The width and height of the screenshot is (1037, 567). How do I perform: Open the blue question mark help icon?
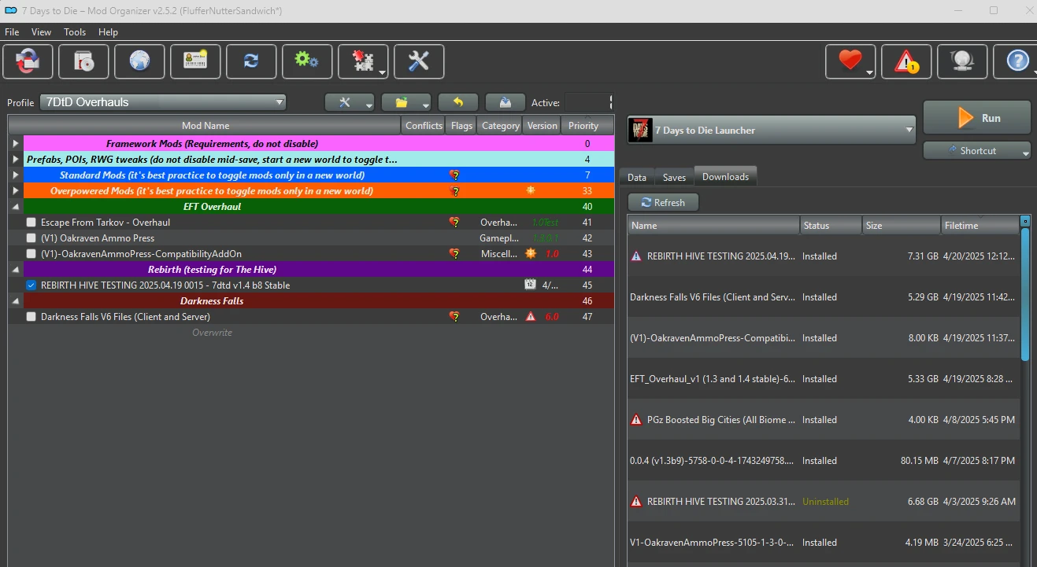[1017, 61]
